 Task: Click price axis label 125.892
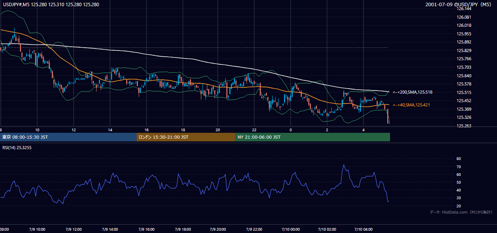pos(464,42)
